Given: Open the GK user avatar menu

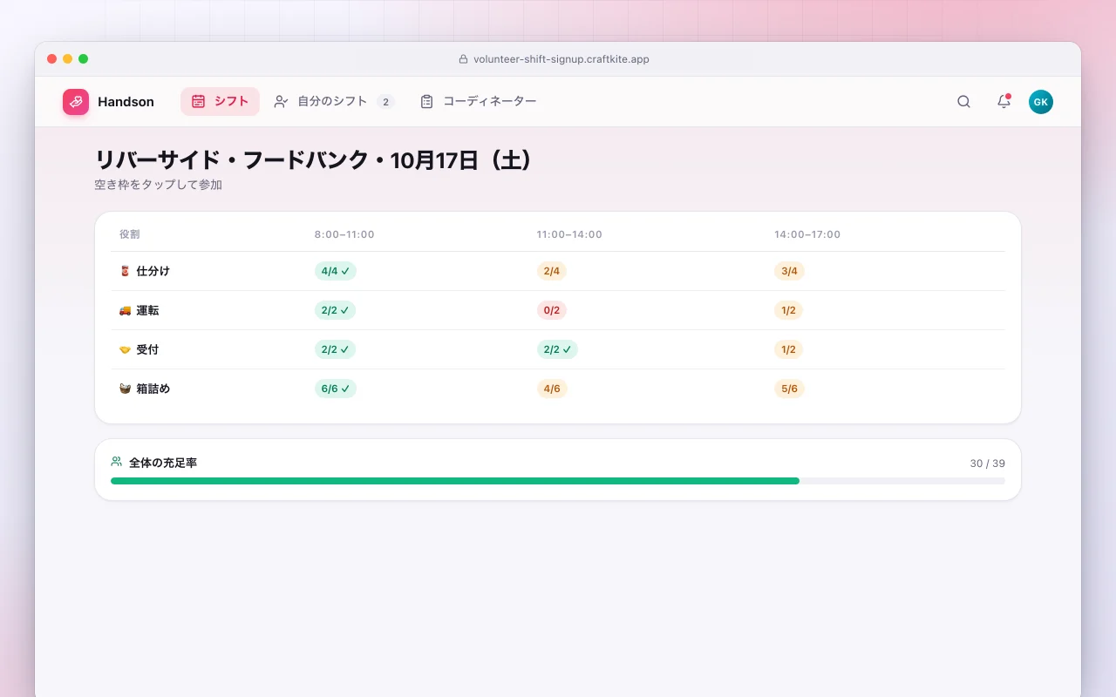Looking at the screenshot, I should tap(1041, 102).
